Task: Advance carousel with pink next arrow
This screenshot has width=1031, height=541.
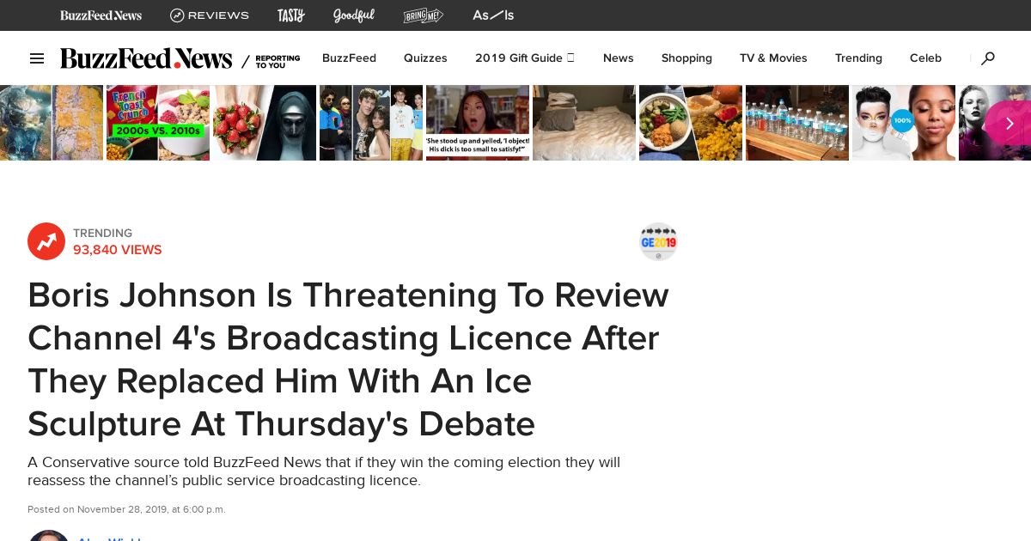Action: click(x=1009, y=123)
